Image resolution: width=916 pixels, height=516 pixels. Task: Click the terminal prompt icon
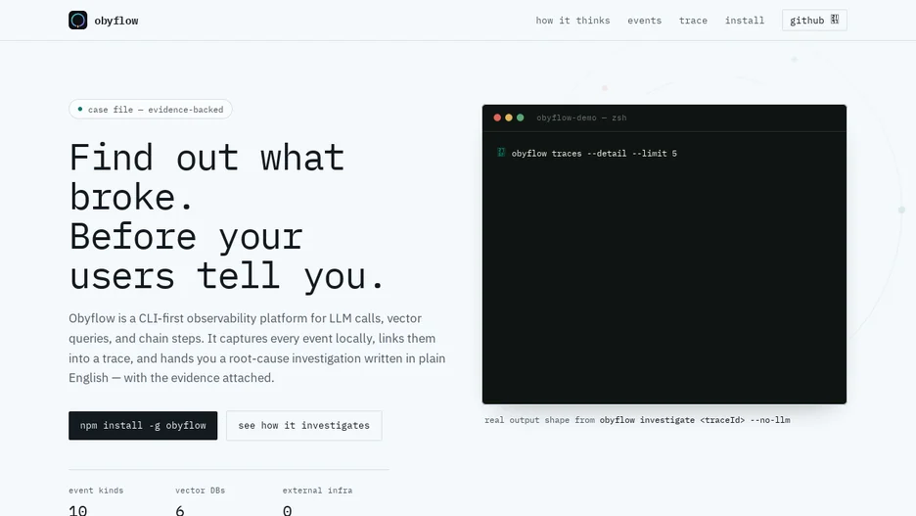pyautogui.click(x=501, y=153)
